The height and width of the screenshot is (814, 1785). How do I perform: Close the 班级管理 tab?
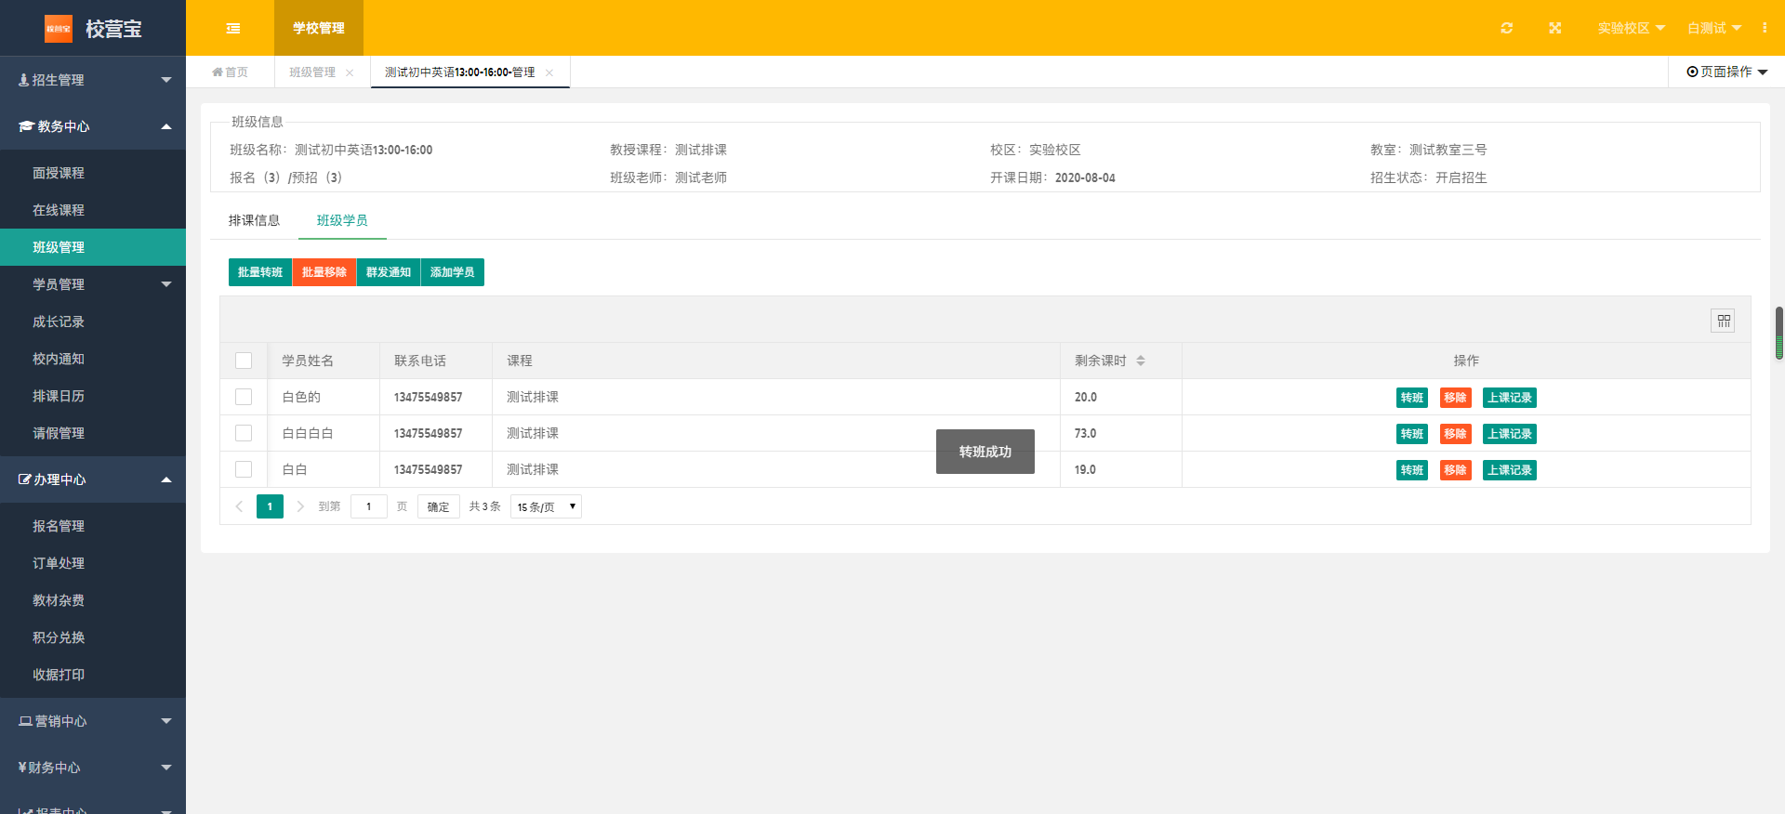coord(350,72)
